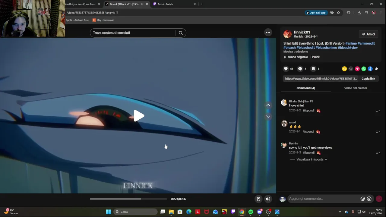
Task: Post comment with red arrow button
Action: tap(379, 199)
